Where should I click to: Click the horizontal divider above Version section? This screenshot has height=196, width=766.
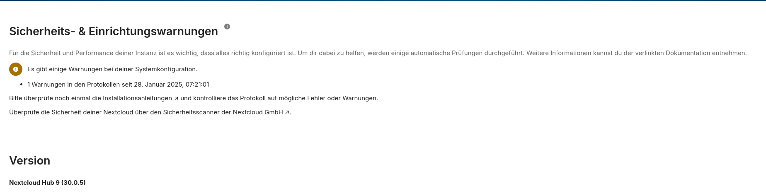coord(383,130)
